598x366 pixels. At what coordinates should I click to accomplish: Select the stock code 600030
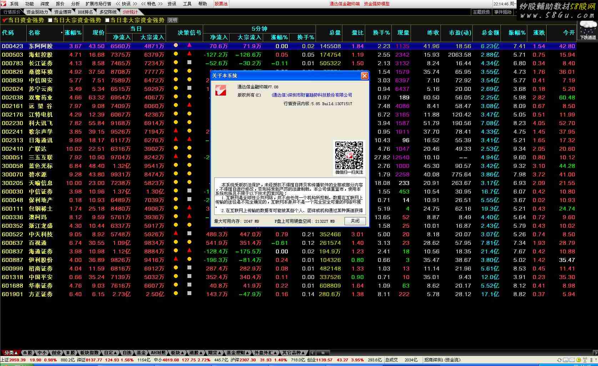(12, 191)
